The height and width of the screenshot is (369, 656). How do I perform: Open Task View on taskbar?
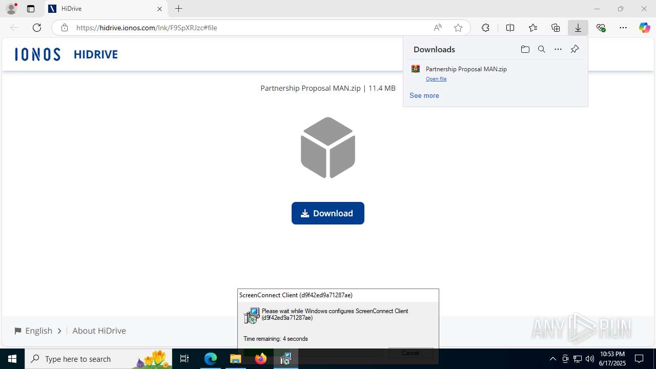click(185, 359)
